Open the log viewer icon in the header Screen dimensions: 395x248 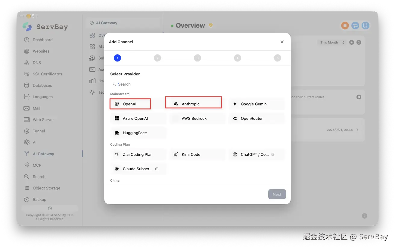pos(365,26)
